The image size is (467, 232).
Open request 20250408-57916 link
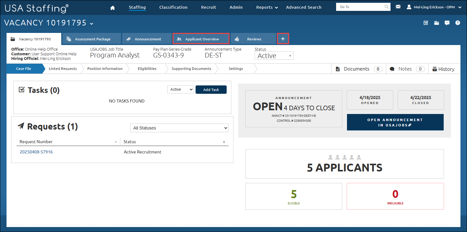(36, 152)
